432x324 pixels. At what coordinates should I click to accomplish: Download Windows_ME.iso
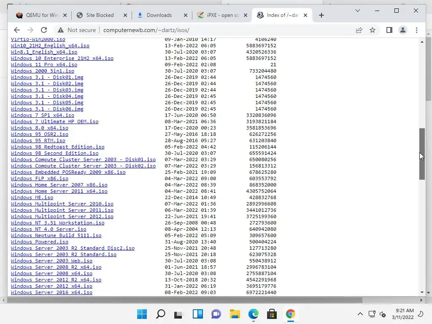(x=32, y=197)
